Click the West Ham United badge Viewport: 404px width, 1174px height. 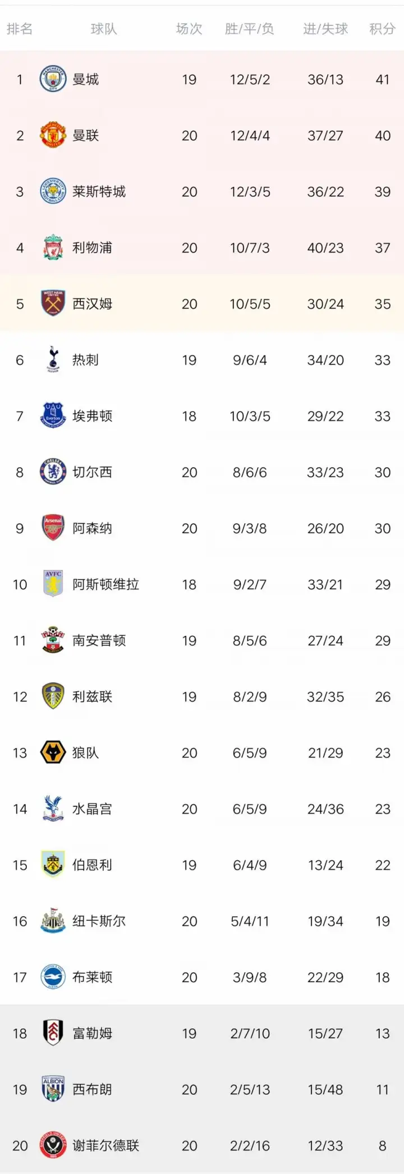click(53, 304)
